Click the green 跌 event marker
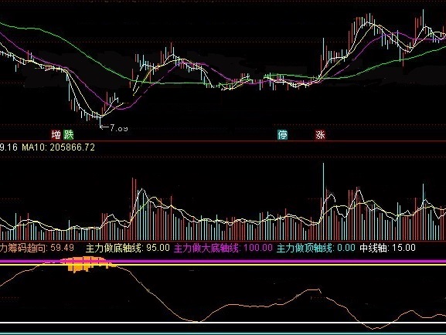The width and height of the screenshot is (446, 335). pyautogui.click(x=69, y=134)
